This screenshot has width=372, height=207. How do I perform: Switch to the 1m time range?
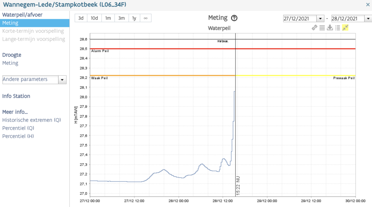point(108,18)
